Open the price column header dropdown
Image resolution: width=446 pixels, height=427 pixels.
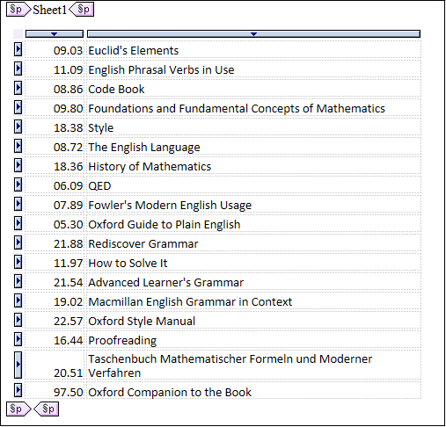pos(55,34)
